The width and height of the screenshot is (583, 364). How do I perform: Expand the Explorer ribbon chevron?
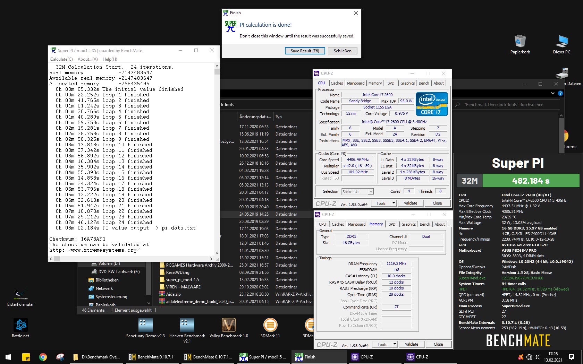click(x=552, y=93)
